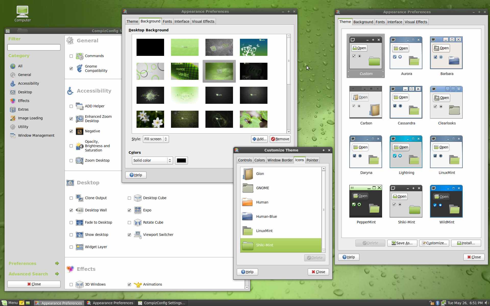Switch to the Fonts tab in Background window
The image size is (490, 306).
tap(167, 21)
